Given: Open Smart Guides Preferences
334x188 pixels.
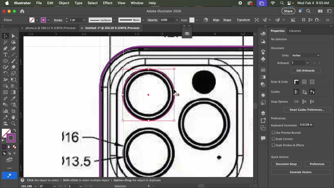Looking at the screenshot, I should point(307,110).
